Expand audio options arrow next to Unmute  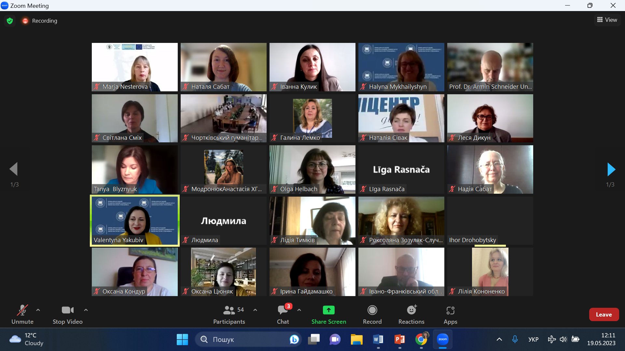coord(38,310)
